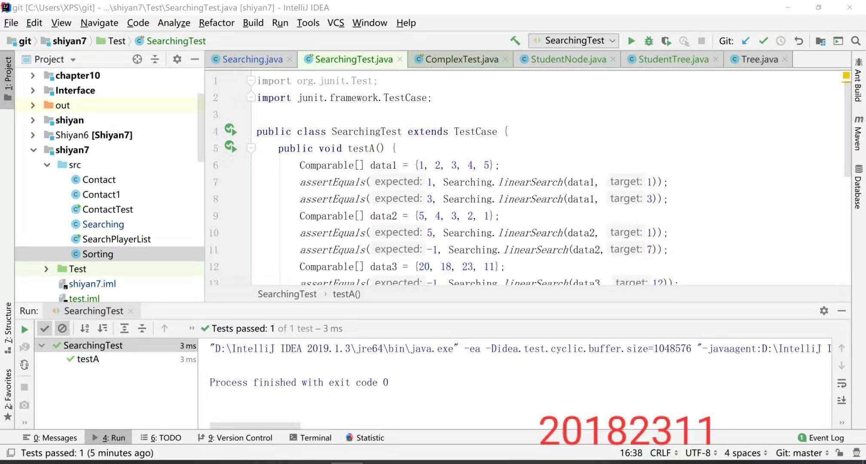Open the Analyze menu

click(174, 23)
